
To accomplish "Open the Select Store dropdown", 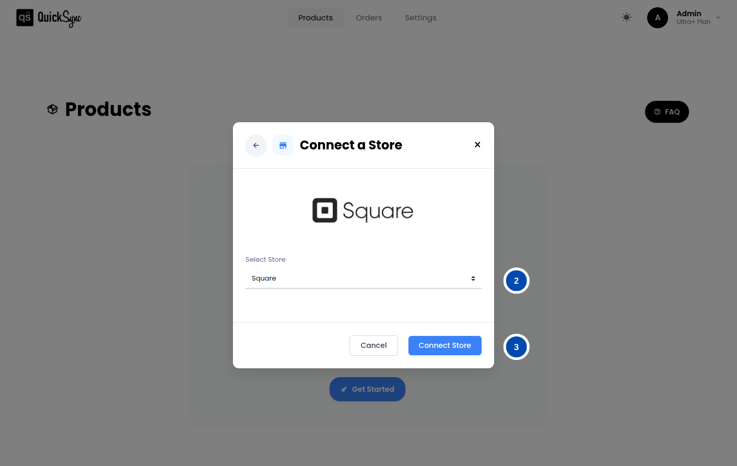I will pos(362,278).
